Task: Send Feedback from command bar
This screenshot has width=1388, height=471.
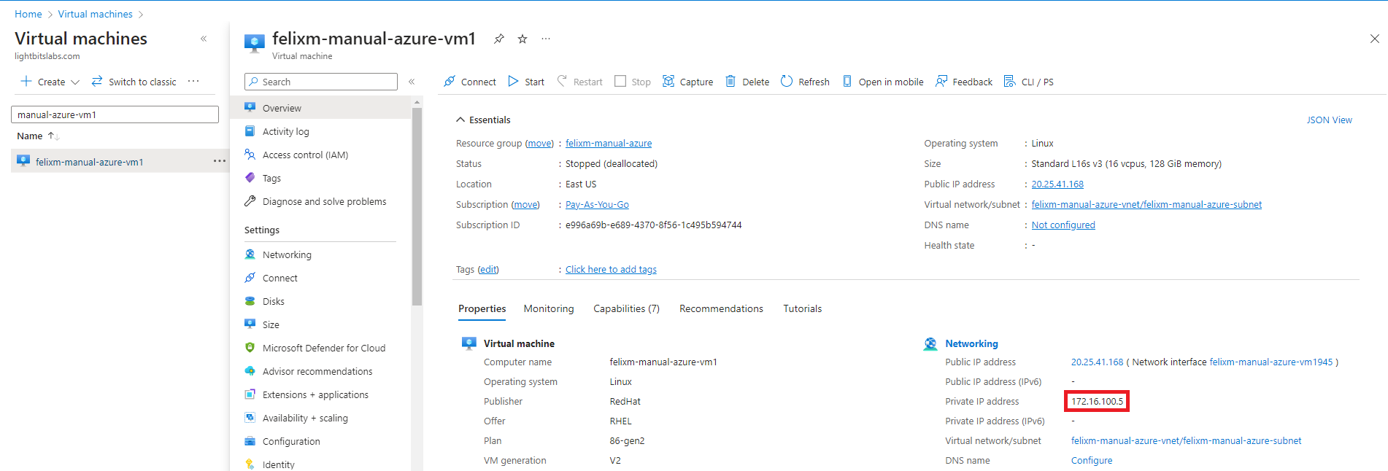Action: point(964,82)
